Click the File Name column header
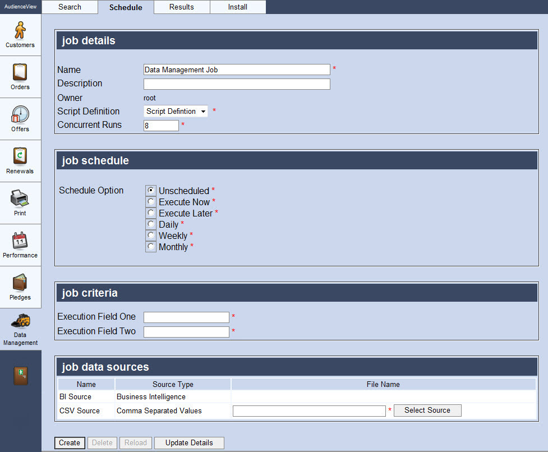The height and width of the screenshot is (452, 548). tap(383, 384)
